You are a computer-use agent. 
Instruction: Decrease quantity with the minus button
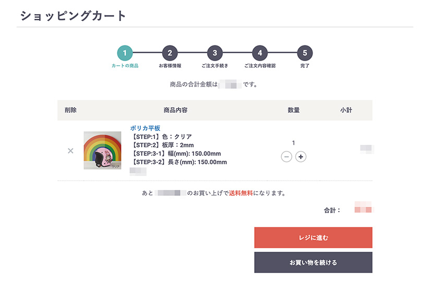pos(286,157)
